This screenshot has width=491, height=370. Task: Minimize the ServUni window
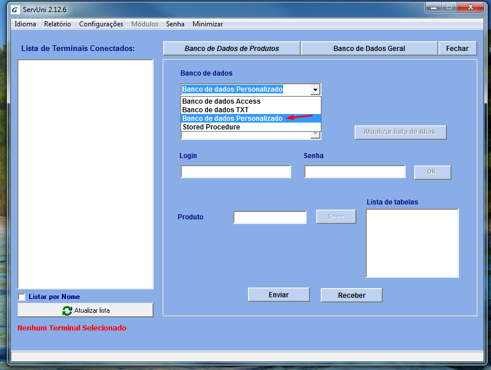tap(434, 7)
